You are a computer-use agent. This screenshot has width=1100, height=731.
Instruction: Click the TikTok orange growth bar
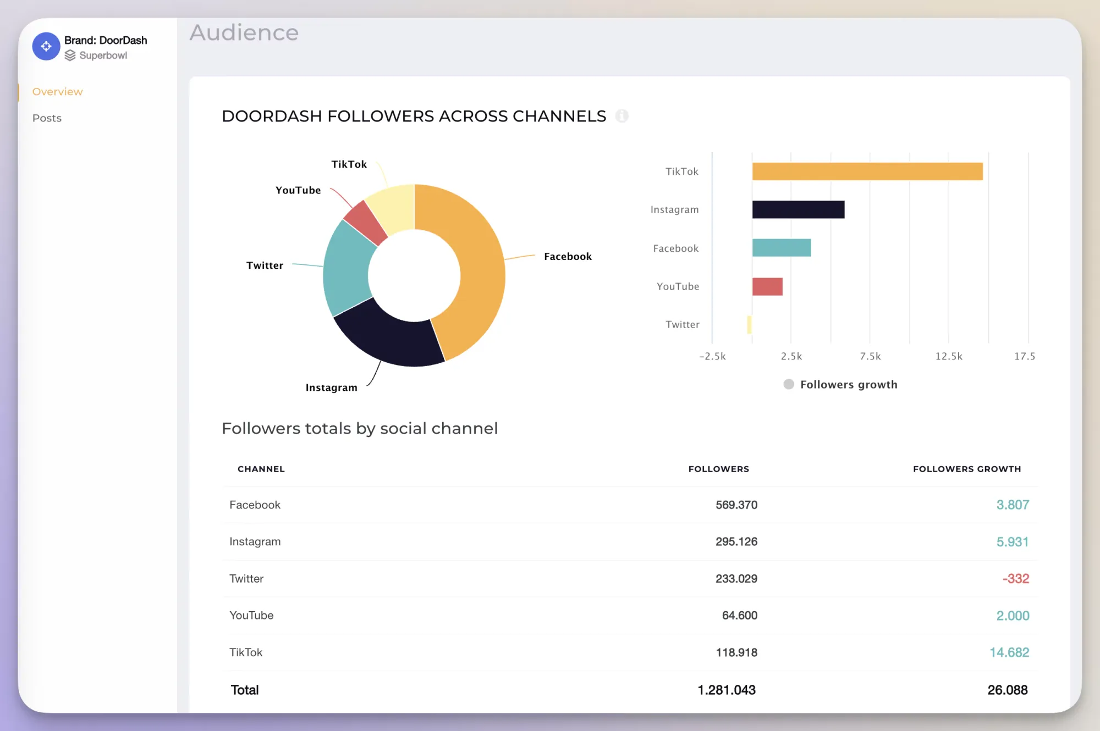[x=867, y=171]
